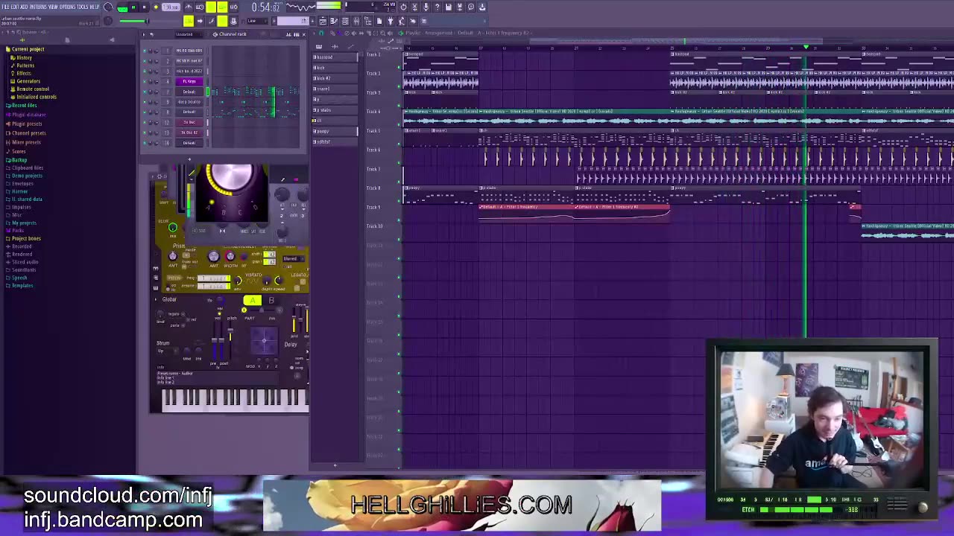Viewport: 954px width, 536px height.
Task: Open the OPTIONS menu
Action: 68,7
